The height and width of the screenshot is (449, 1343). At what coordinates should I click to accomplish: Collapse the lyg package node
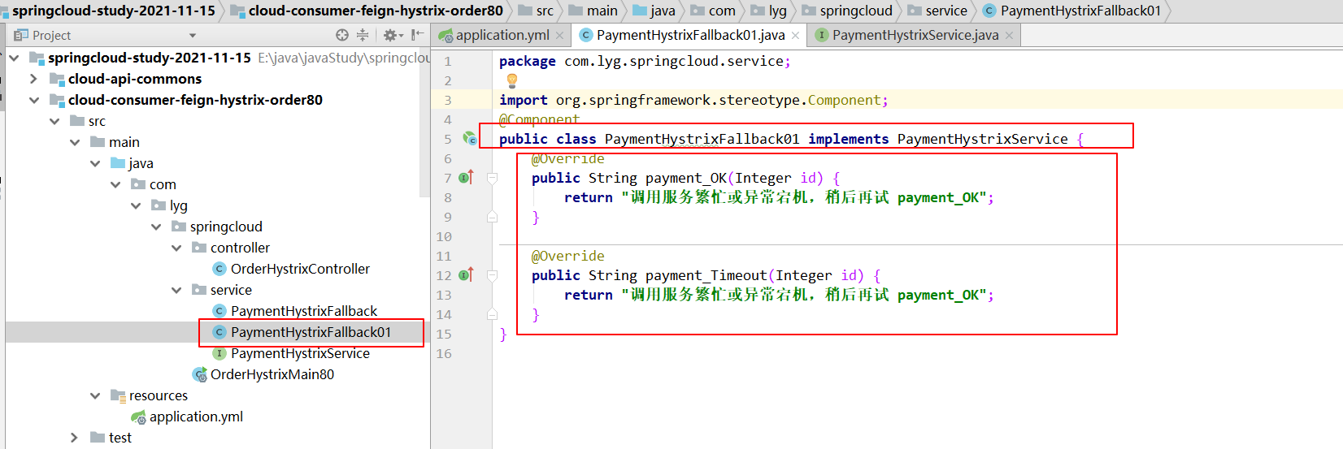coord(136,205)
